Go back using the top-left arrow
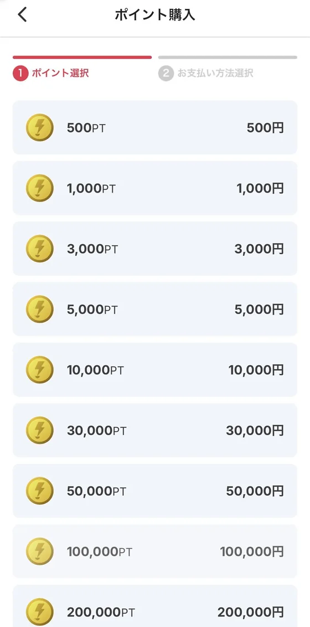 coord(22,15)
